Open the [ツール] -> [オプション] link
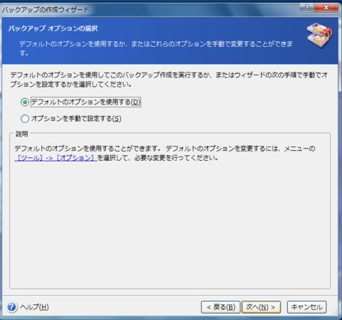This screenshot has height=320, width=342. coord(56,158)
